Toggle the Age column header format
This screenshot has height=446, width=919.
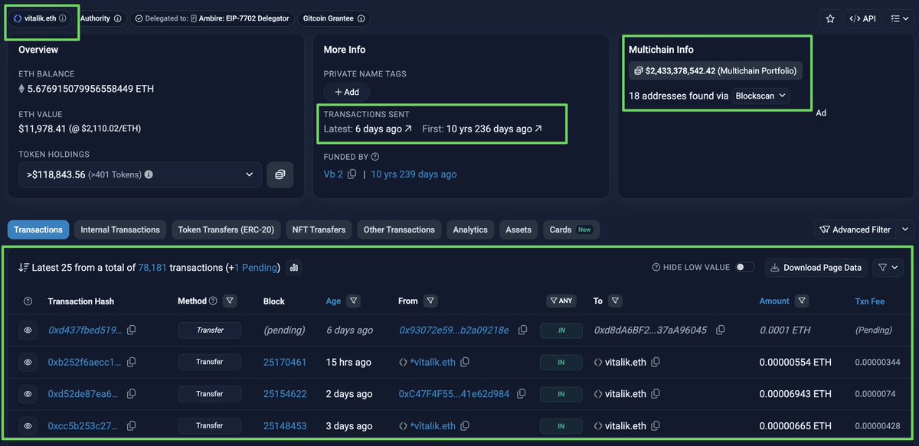tap(333, 301)
